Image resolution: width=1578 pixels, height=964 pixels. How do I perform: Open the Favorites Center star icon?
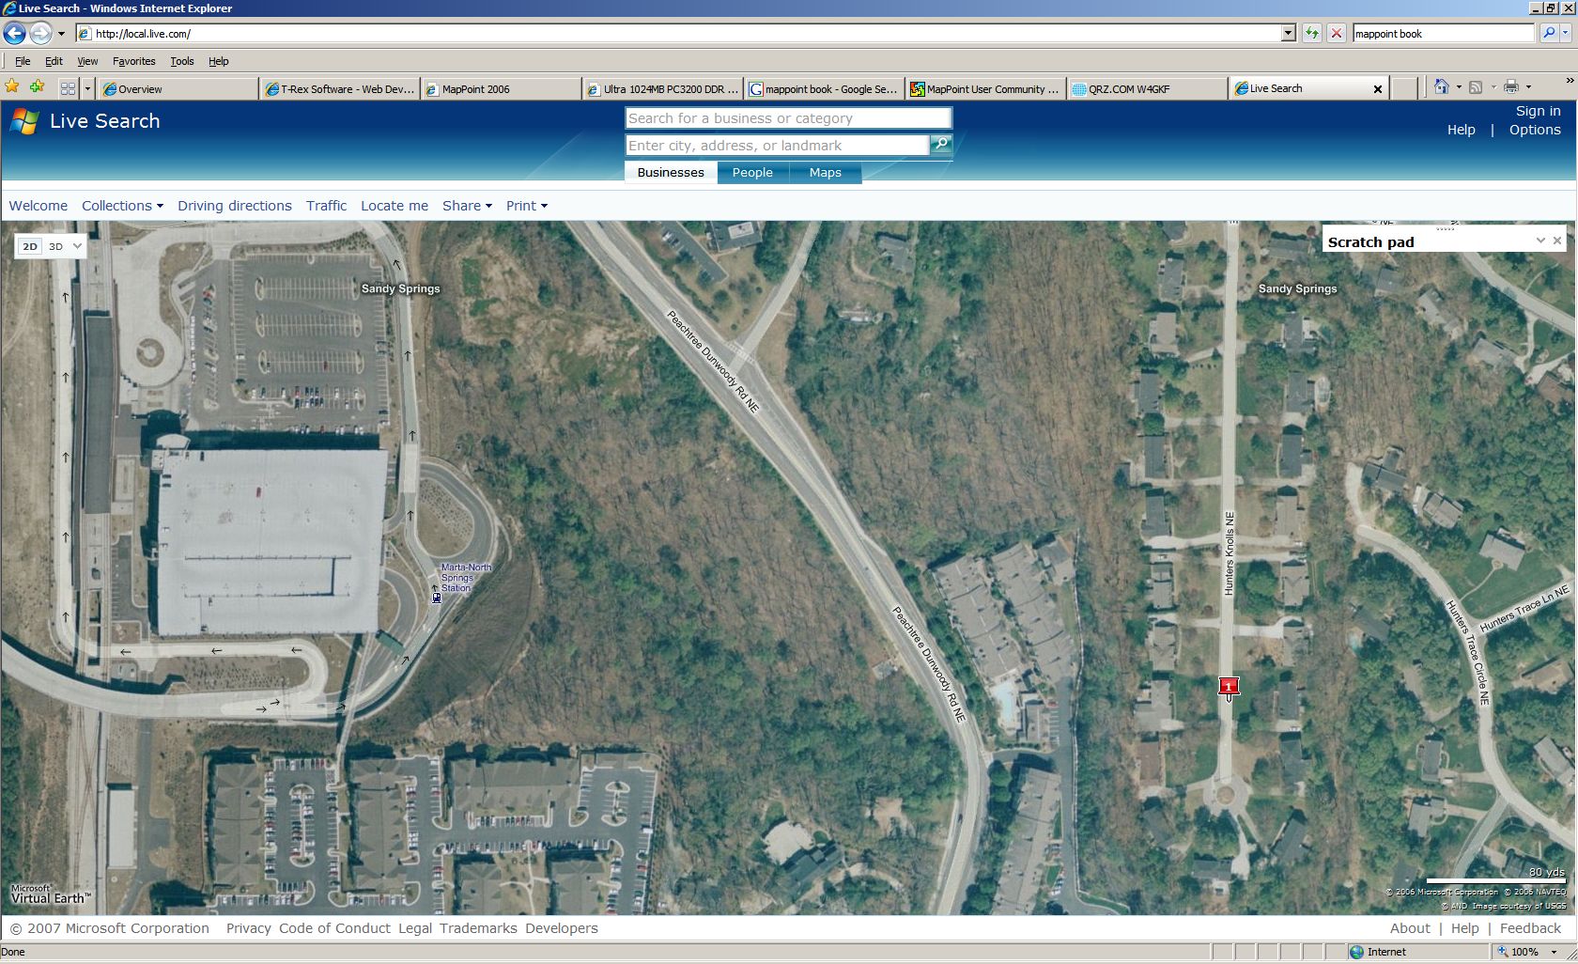coord(12,87)
